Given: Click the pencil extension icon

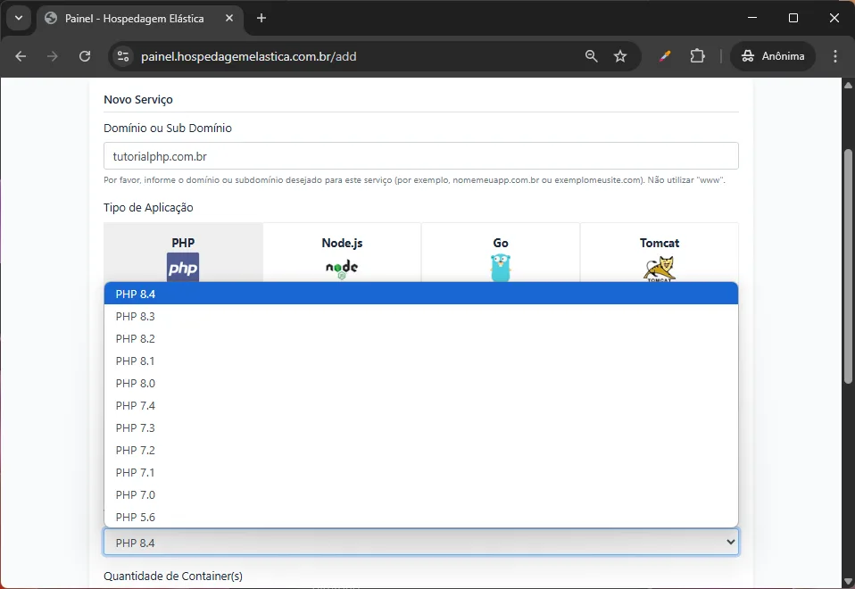Looking at the screenshot, I should (x=664, y=56).
